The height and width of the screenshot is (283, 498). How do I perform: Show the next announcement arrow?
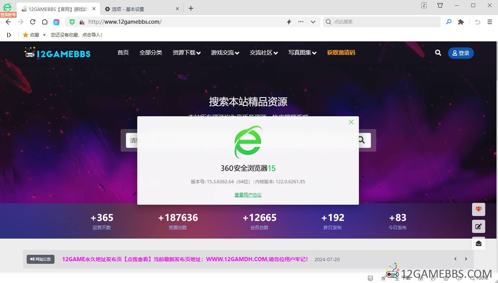pos(466,259)
